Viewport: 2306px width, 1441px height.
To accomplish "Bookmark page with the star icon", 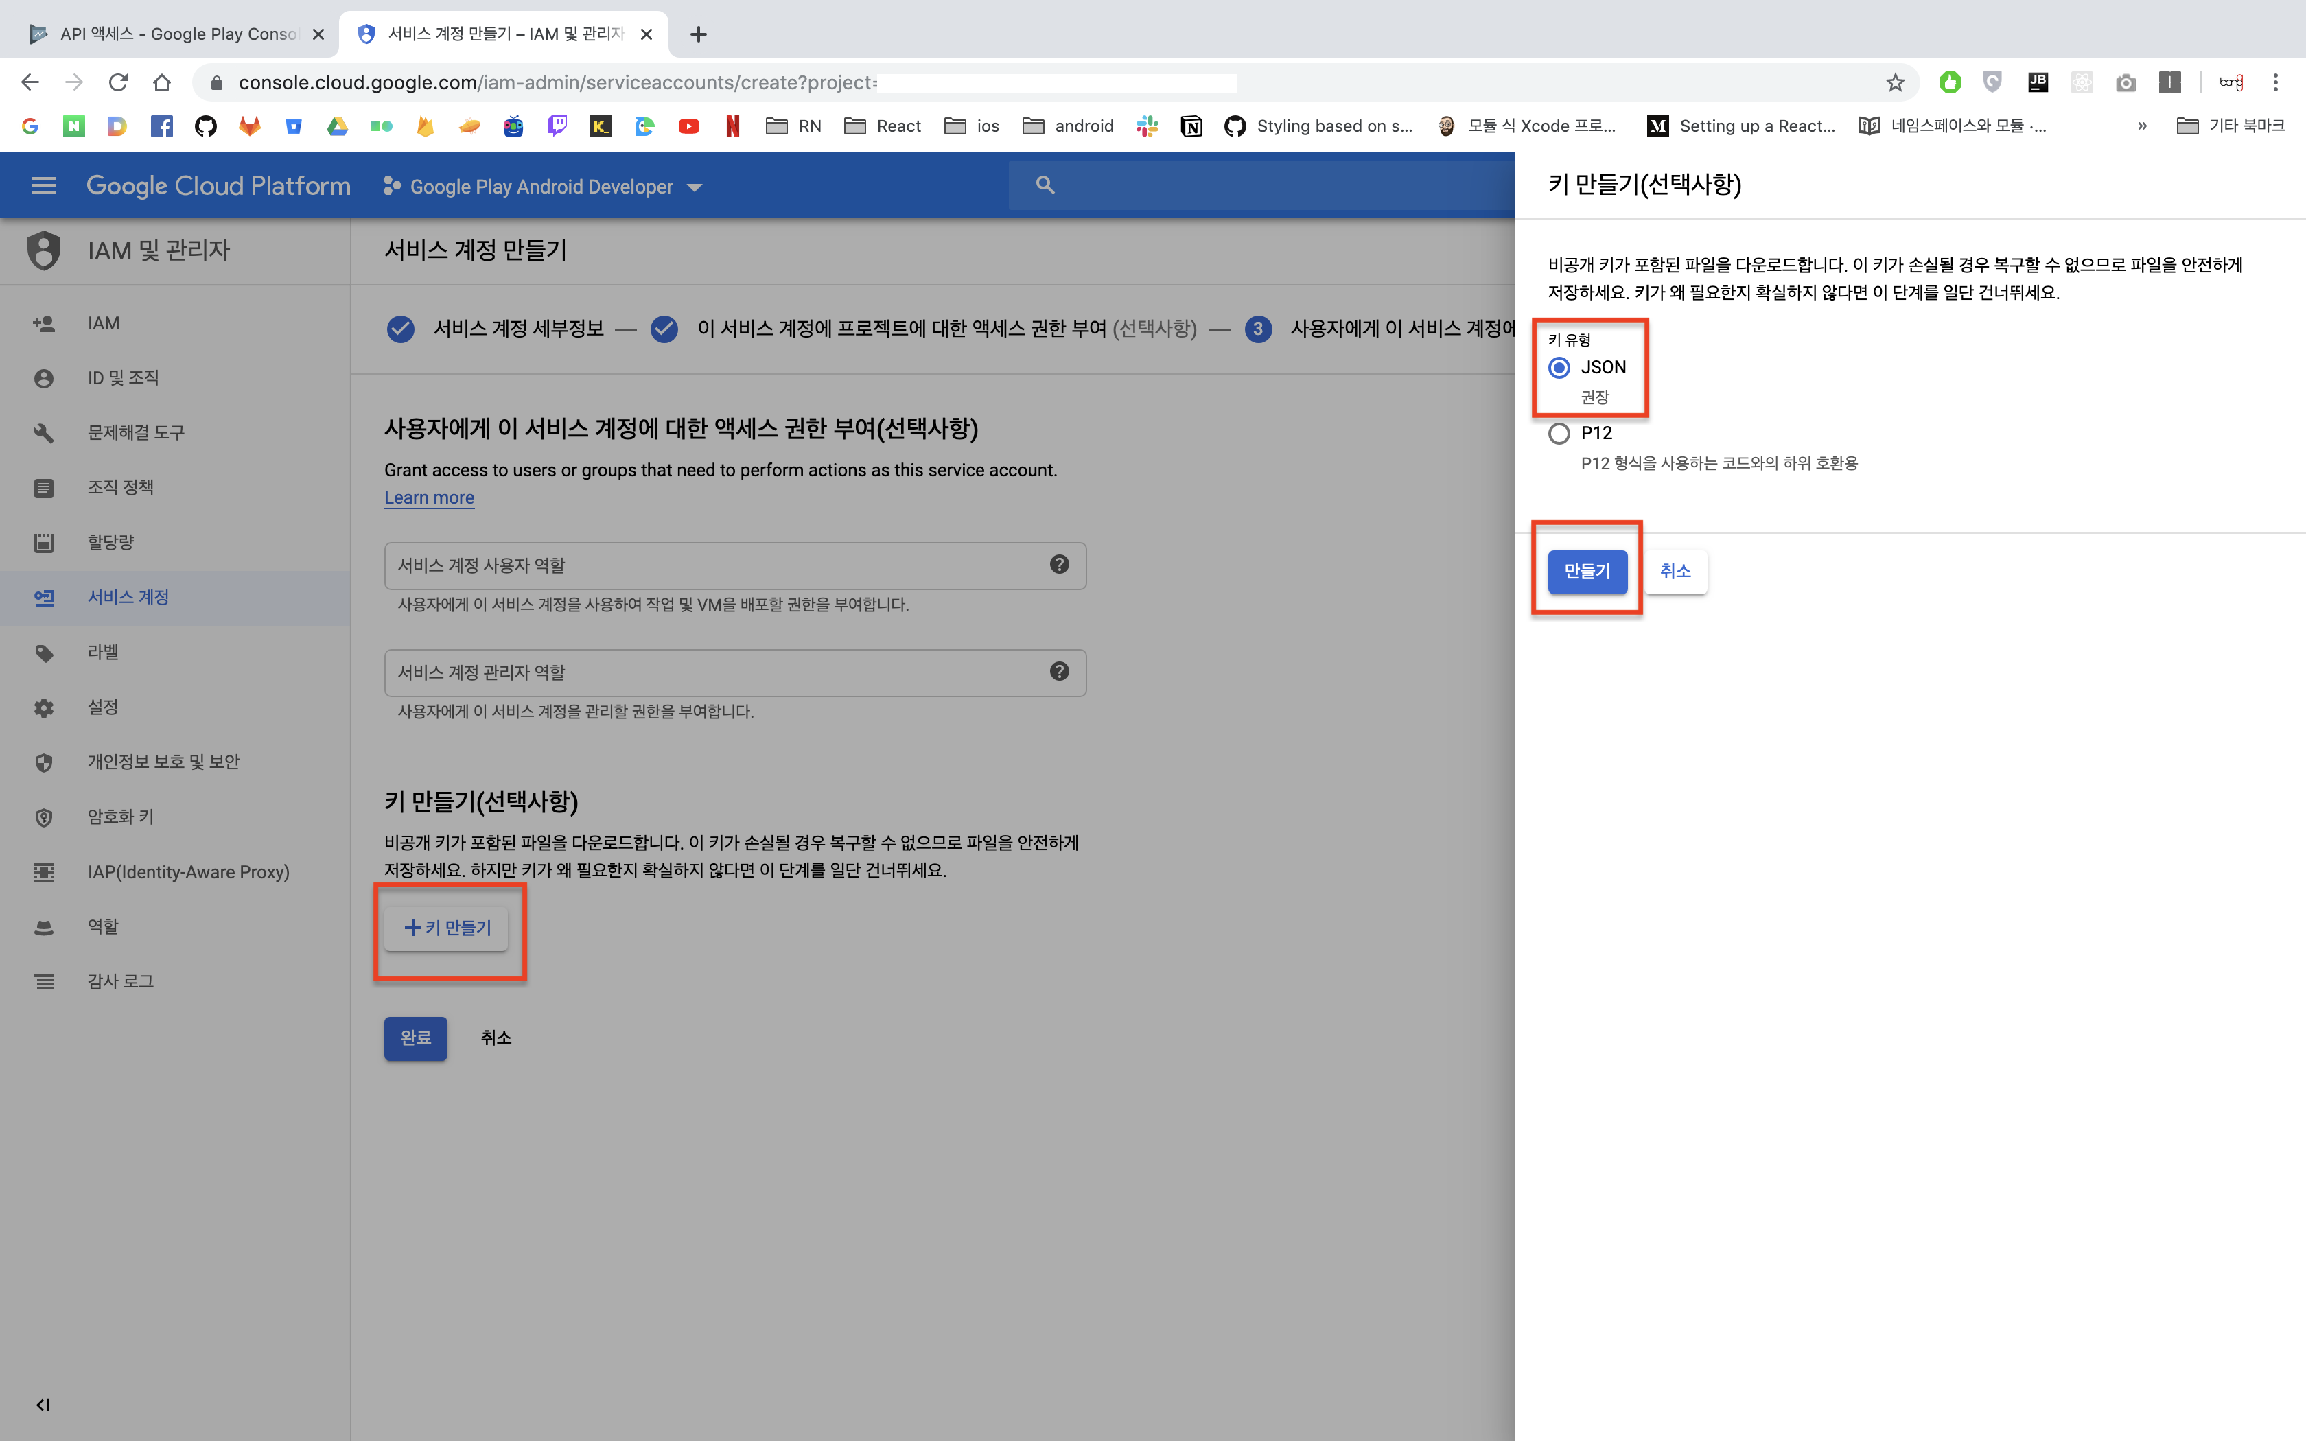I will [x=1894, y=83].
